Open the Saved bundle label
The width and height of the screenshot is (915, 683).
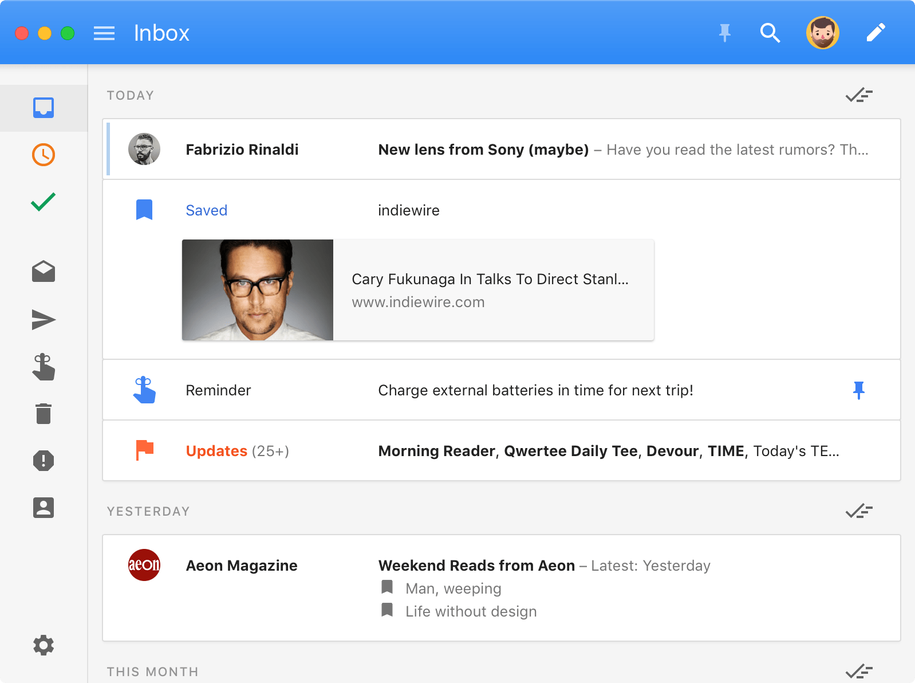[207, 210]
